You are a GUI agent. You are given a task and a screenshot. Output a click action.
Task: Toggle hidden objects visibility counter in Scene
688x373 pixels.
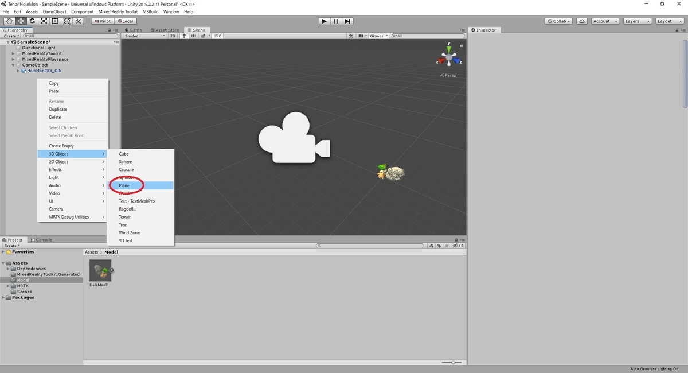(x=217, y=36)
